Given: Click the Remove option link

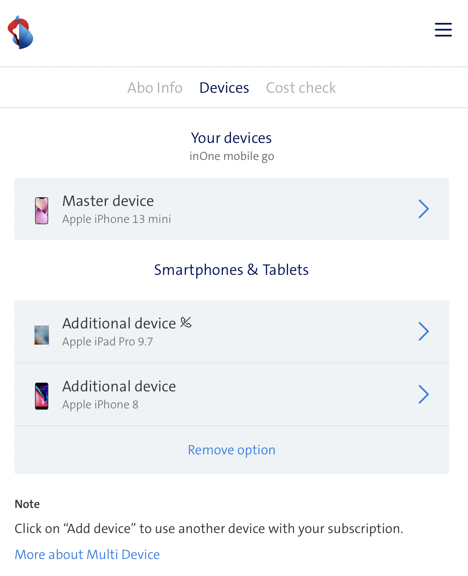Looking at the screenshot, I should click(231, 450).
